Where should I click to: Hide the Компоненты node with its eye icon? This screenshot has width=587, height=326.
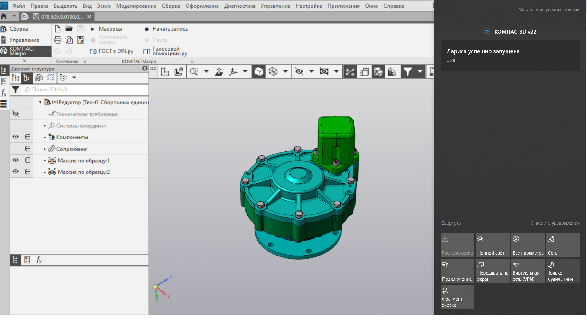(16, 137)
